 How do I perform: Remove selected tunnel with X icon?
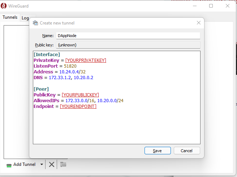pyautogui.click(x=52, y=164)
